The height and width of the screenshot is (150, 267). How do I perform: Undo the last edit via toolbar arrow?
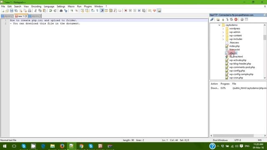(50, 10)
